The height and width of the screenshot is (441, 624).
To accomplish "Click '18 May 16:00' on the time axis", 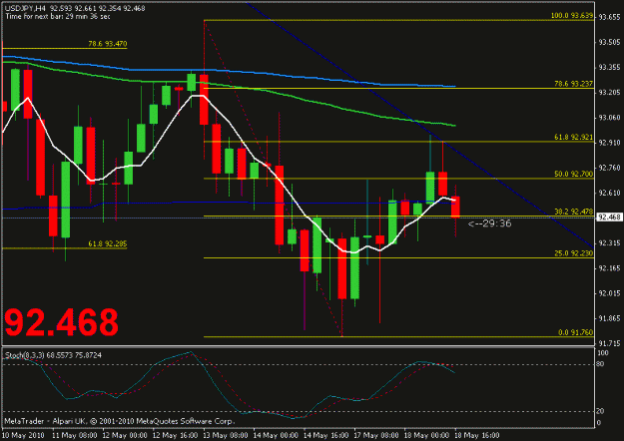I will pos(476,435).
